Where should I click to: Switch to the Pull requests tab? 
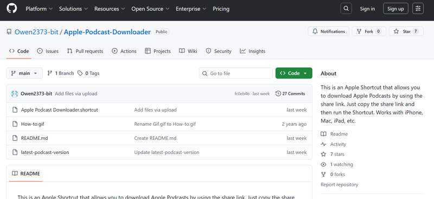point(85,51)
